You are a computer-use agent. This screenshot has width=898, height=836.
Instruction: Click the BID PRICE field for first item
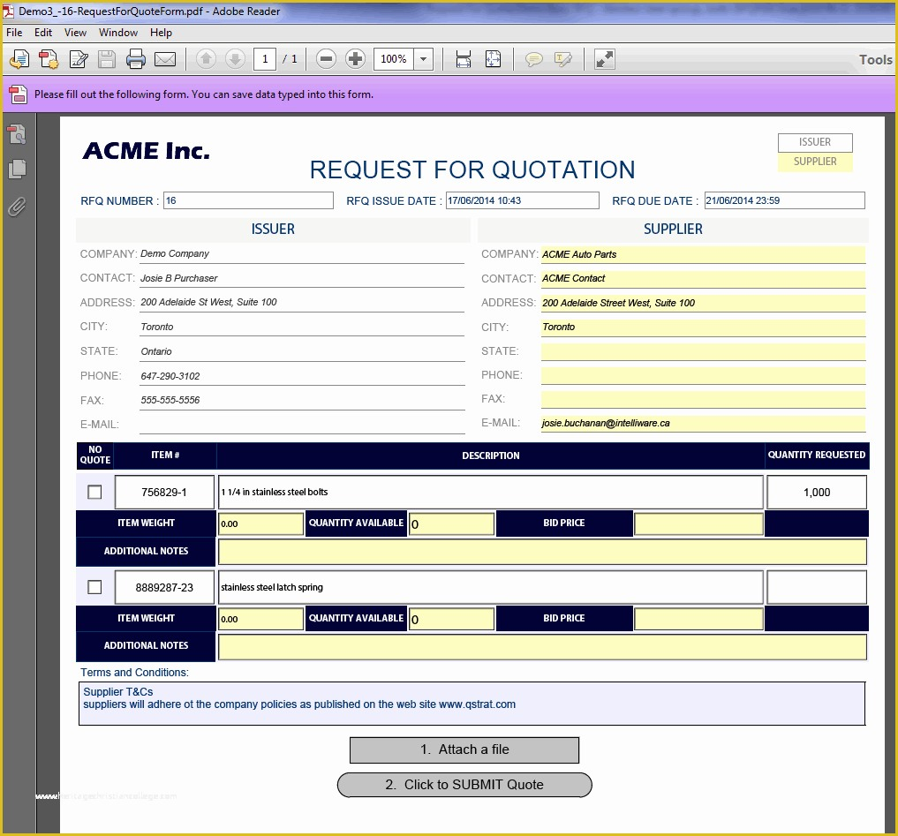point(698,523)
